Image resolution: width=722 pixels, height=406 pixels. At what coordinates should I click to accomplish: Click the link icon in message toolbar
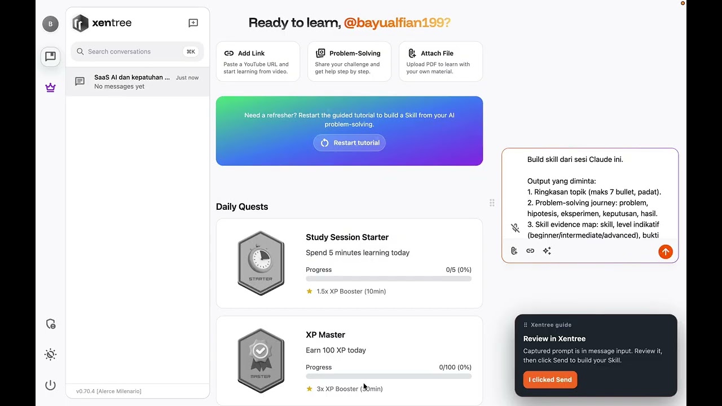530,251
